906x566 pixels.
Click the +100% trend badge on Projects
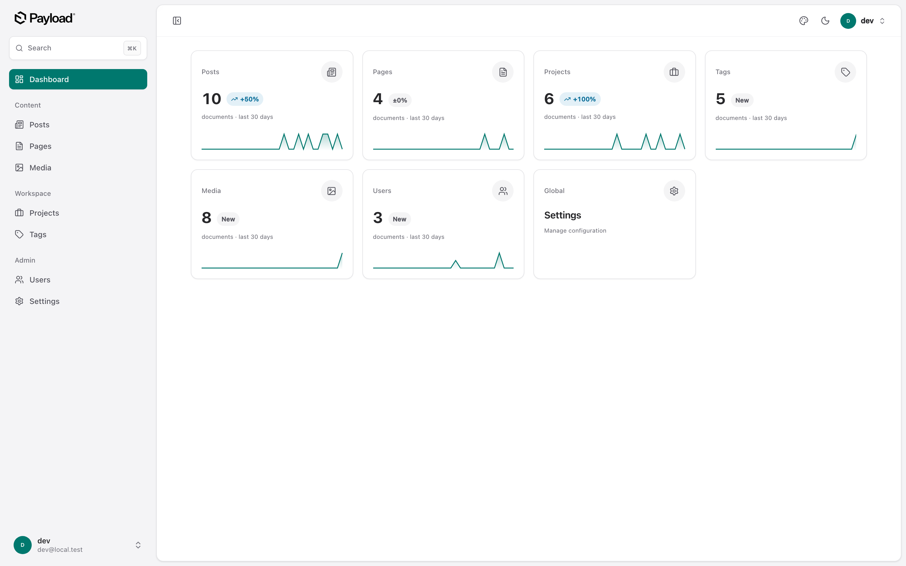580,99
